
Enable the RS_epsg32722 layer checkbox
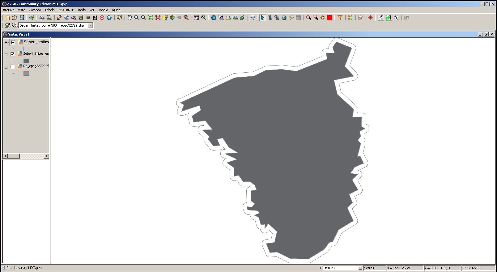12,66
